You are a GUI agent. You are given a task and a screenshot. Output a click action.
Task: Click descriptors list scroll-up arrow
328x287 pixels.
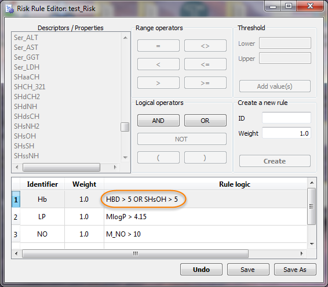125,38
